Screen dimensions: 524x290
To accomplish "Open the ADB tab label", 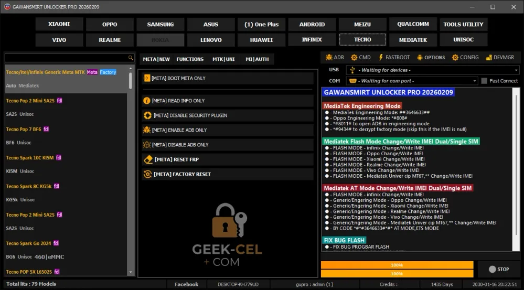I will click(x=339, y=58).
